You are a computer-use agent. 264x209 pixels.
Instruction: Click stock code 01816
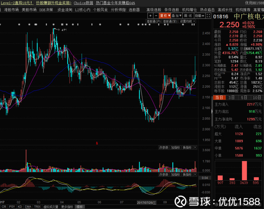click(x=221, y=16)
